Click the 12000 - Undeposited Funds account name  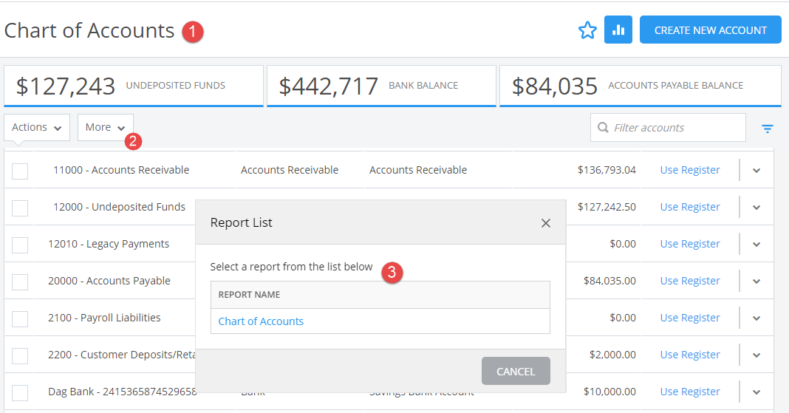(x=119, y=207)
